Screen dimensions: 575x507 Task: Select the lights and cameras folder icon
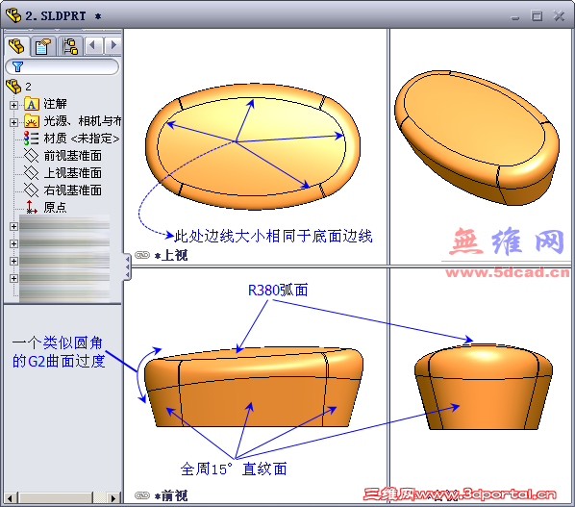click(32, 121)
